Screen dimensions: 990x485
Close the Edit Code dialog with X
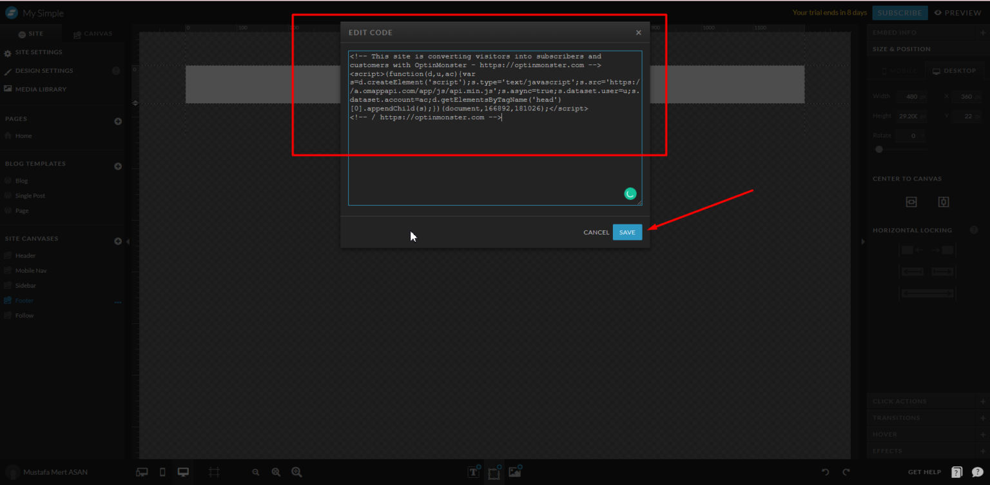coord(638,32)
